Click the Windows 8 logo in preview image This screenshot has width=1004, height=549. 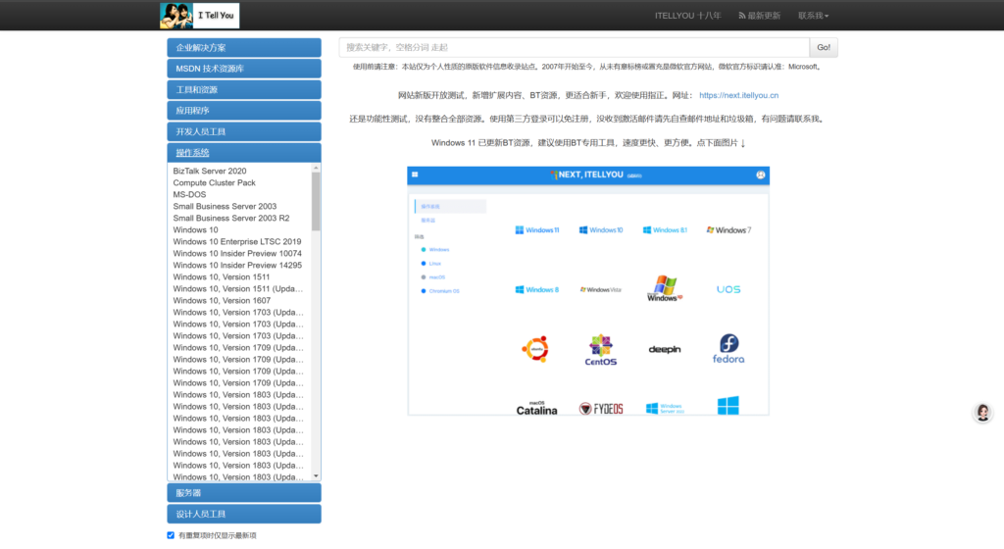click(536, 290)
